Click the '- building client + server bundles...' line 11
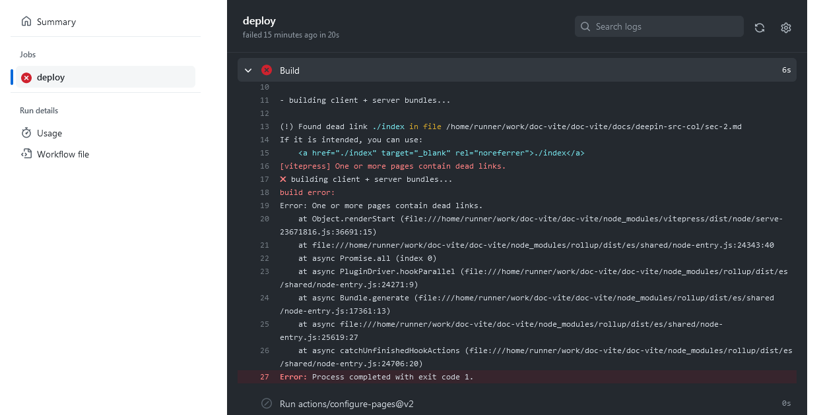 365,100
